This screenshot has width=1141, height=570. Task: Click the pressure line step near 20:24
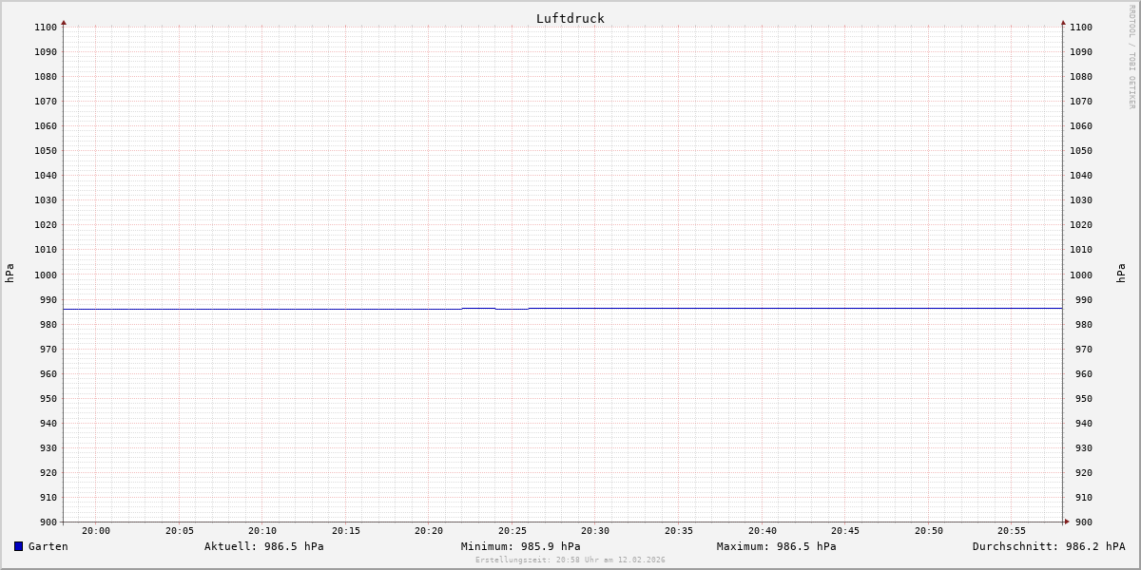495,308
